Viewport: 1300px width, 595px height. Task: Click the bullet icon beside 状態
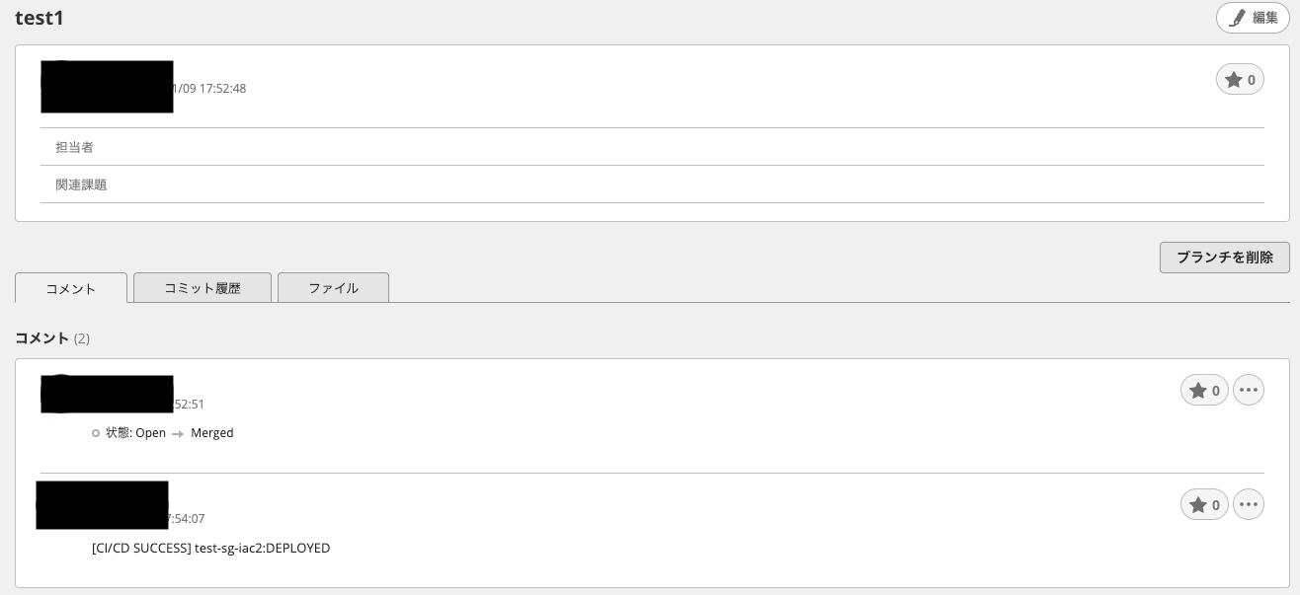point(96,433)
